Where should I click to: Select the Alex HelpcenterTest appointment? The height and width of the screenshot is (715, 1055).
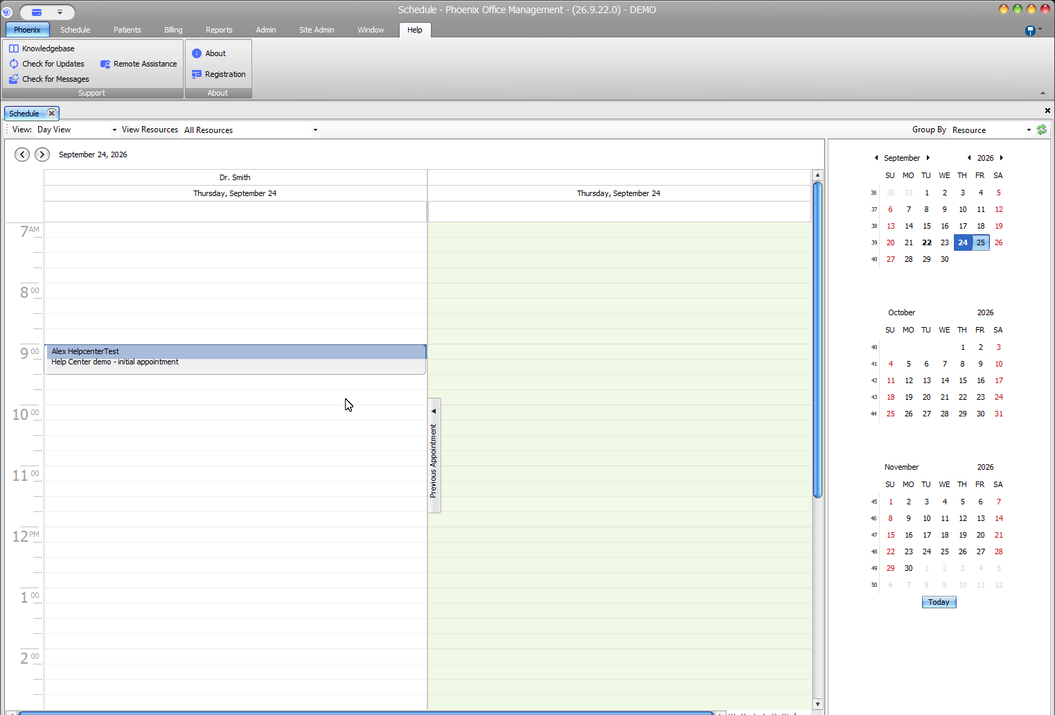tap(236, 360)
